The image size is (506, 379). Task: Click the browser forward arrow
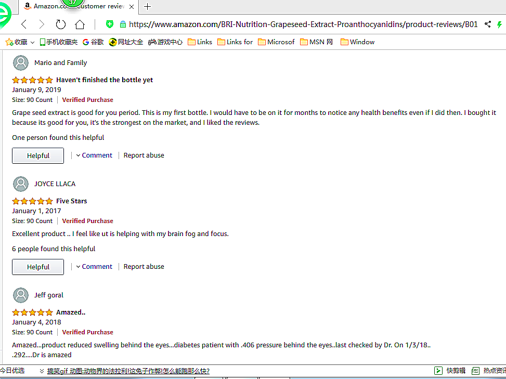[x=42, y=24]
